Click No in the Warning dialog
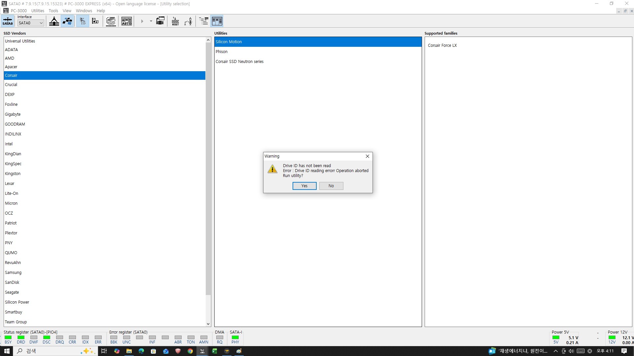The height and width of the screenshot is (356, 634). pos(331,186)
